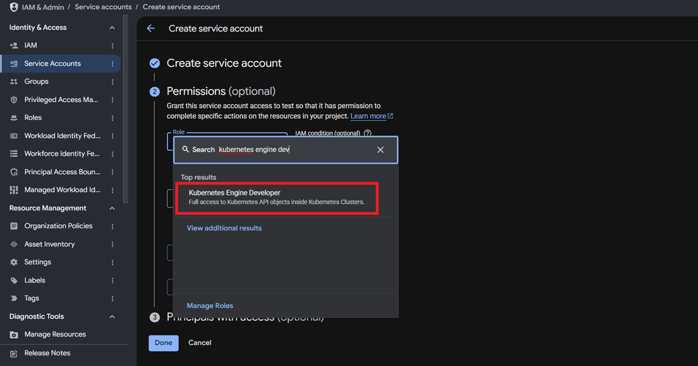Screen dimensions: 698x366
Task: Click the Managed Workload Identities icon
Action: coord(14,190)
